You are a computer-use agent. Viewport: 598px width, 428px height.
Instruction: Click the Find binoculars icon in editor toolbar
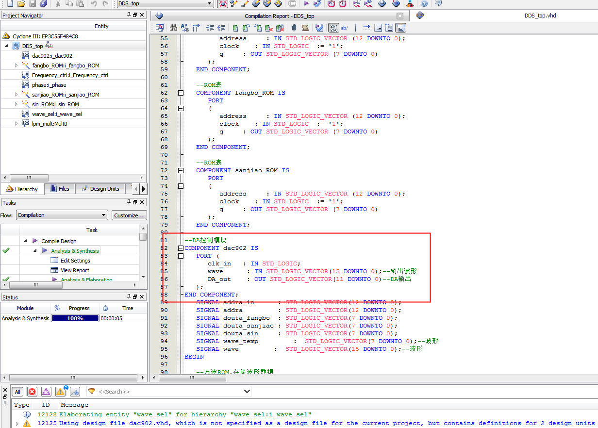tap(173, 28)
